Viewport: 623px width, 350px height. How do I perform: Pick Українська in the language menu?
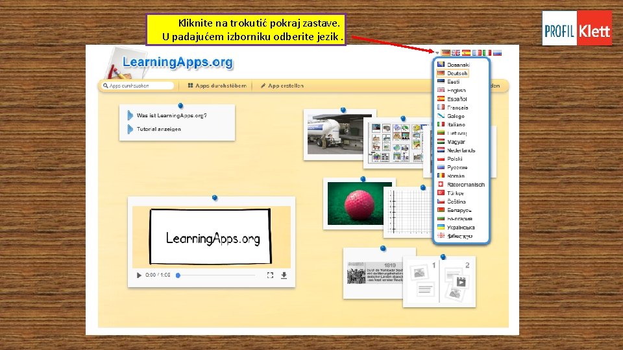point(456,227)
